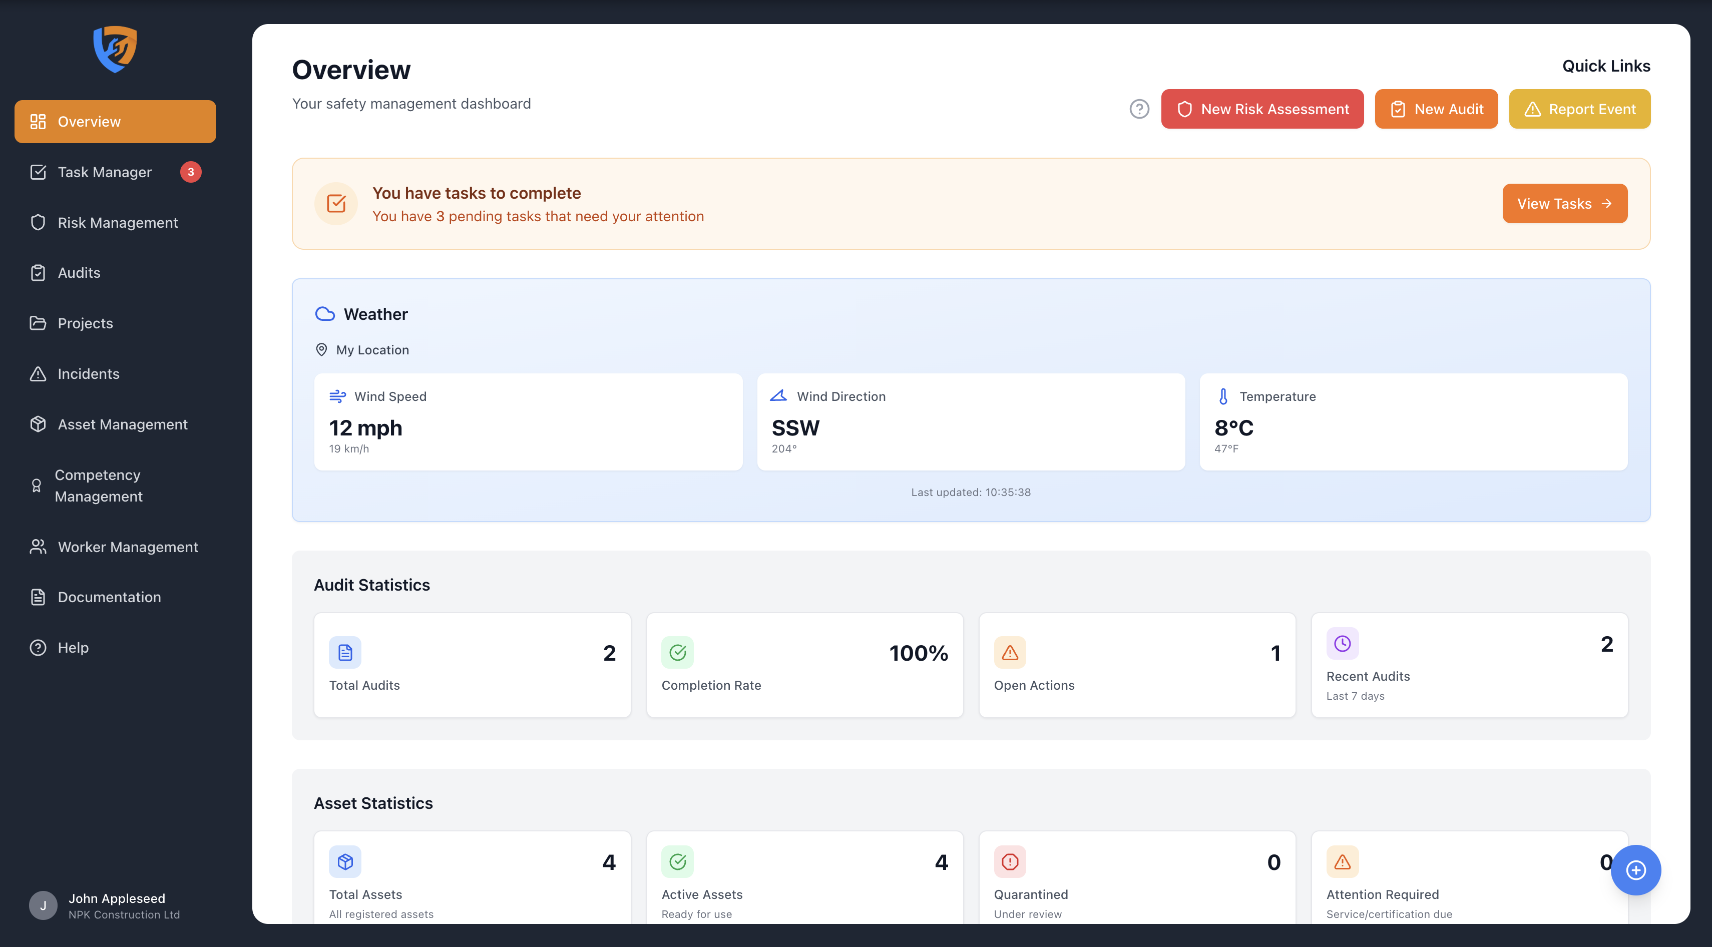Click the help circle beside New Risk Assessment

tap(1139, 109)
